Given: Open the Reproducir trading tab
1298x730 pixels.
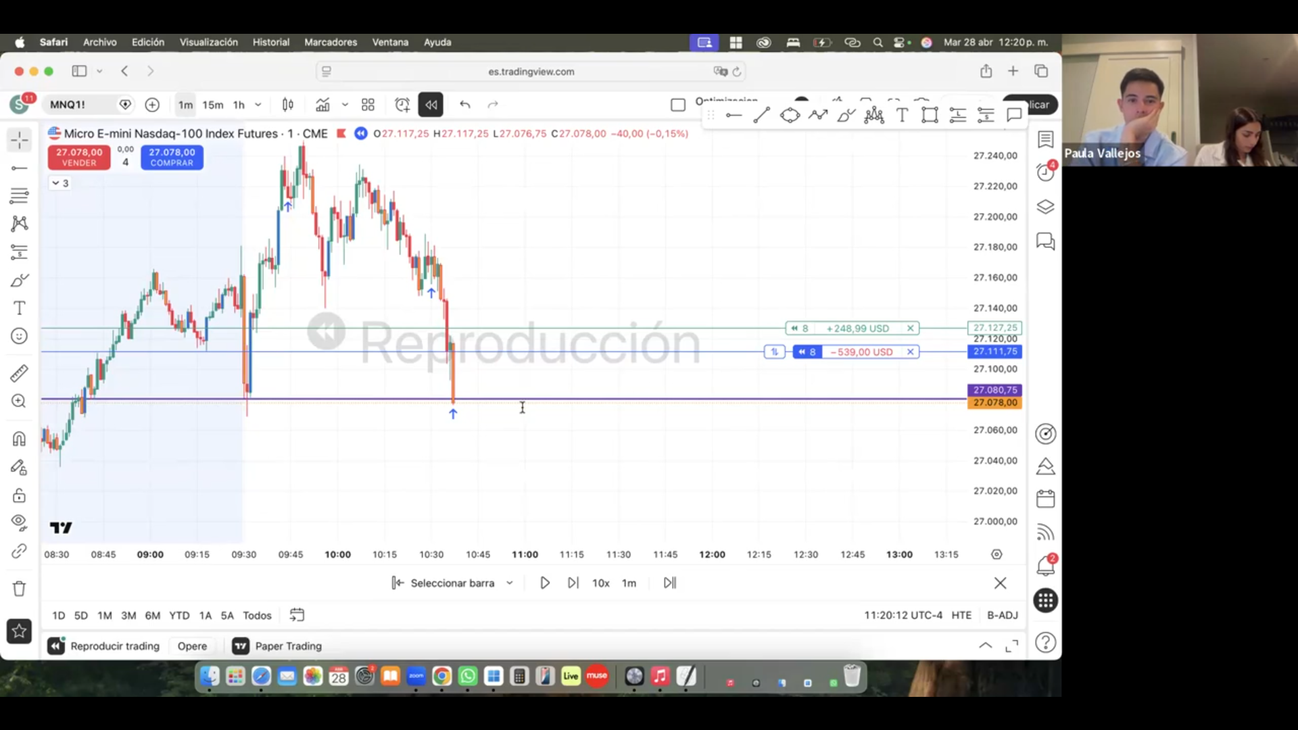Looking at the screenshot, I should coord(104,646).
